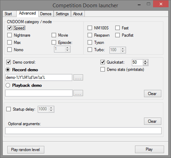Choose the Playback demo radio button

coord(8,85)
